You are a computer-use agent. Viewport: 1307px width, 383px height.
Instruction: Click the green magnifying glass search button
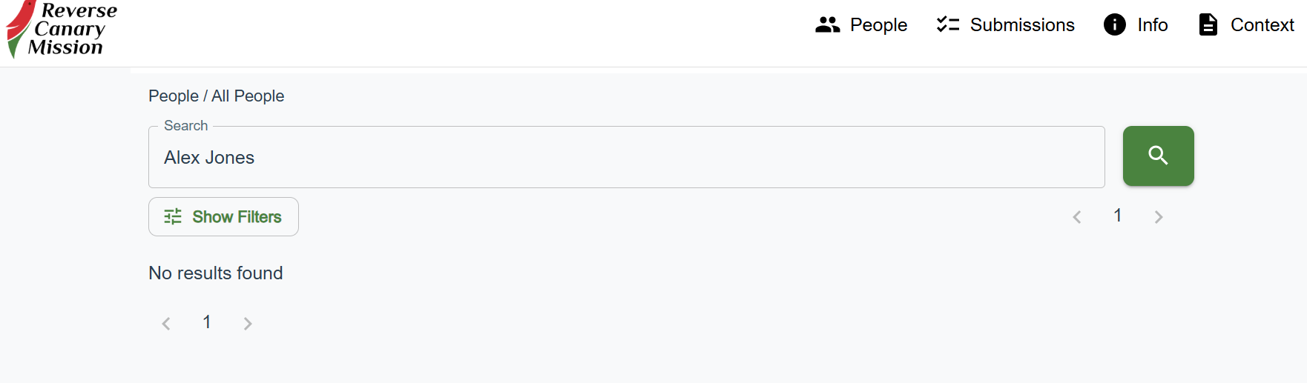click(x=1158, y=156)
